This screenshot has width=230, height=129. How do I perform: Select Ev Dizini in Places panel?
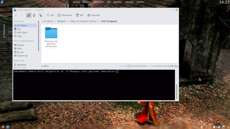tap(25, 25)
